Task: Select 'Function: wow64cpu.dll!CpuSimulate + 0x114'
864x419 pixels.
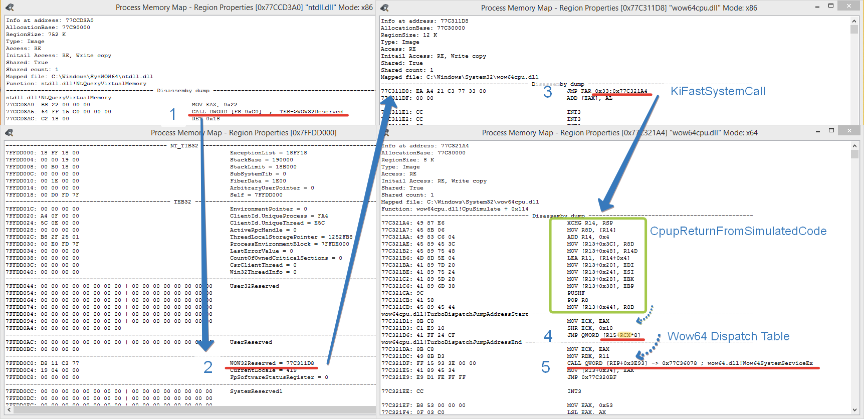Action: (455, 209)
